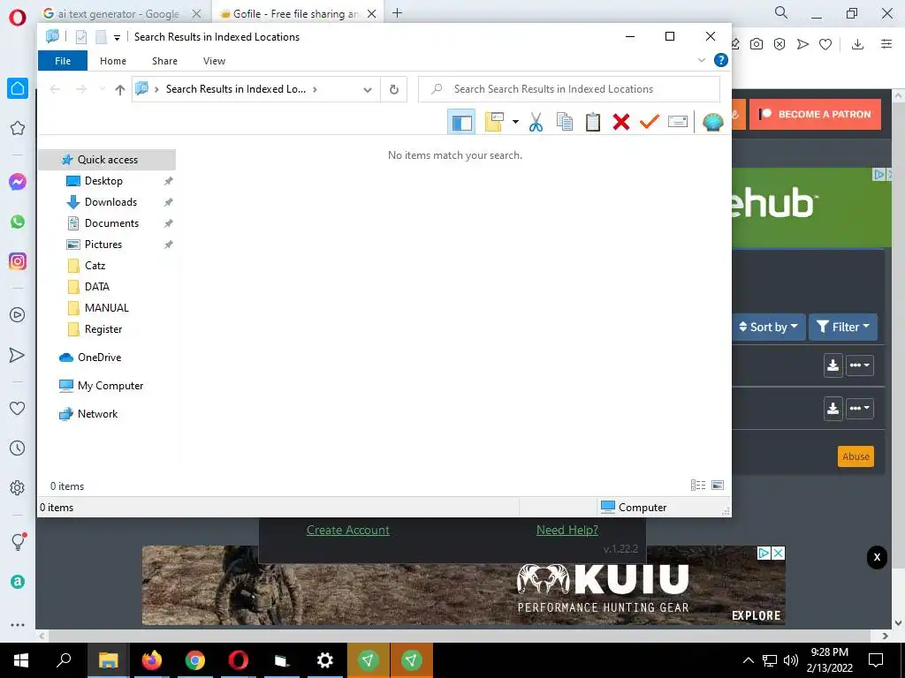Switch to the ai text generator Google tab

pyautogui.click(x=118, y=14)
